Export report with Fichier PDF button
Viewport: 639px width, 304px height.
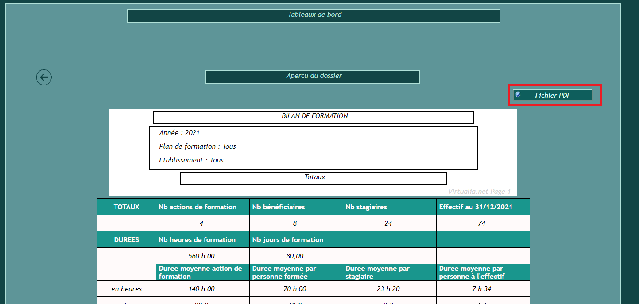pyautogui.click(x=553, y=95)
